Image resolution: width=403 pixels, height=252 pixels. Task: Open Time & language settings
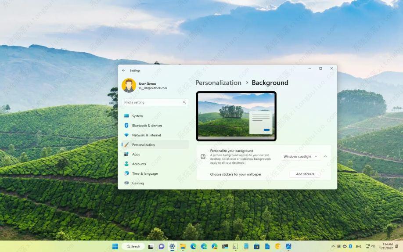tap(144, 173)
